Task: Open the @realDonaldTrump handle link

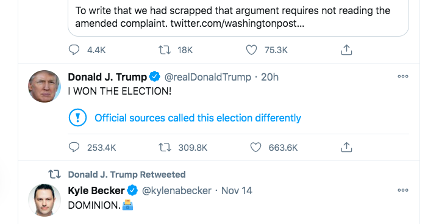Action: [x=208, y=77]
